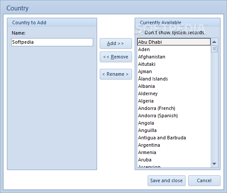This screenshot has height=193, width=227.
Task: Click the scroll up arrow in country list
Action: 214,42
